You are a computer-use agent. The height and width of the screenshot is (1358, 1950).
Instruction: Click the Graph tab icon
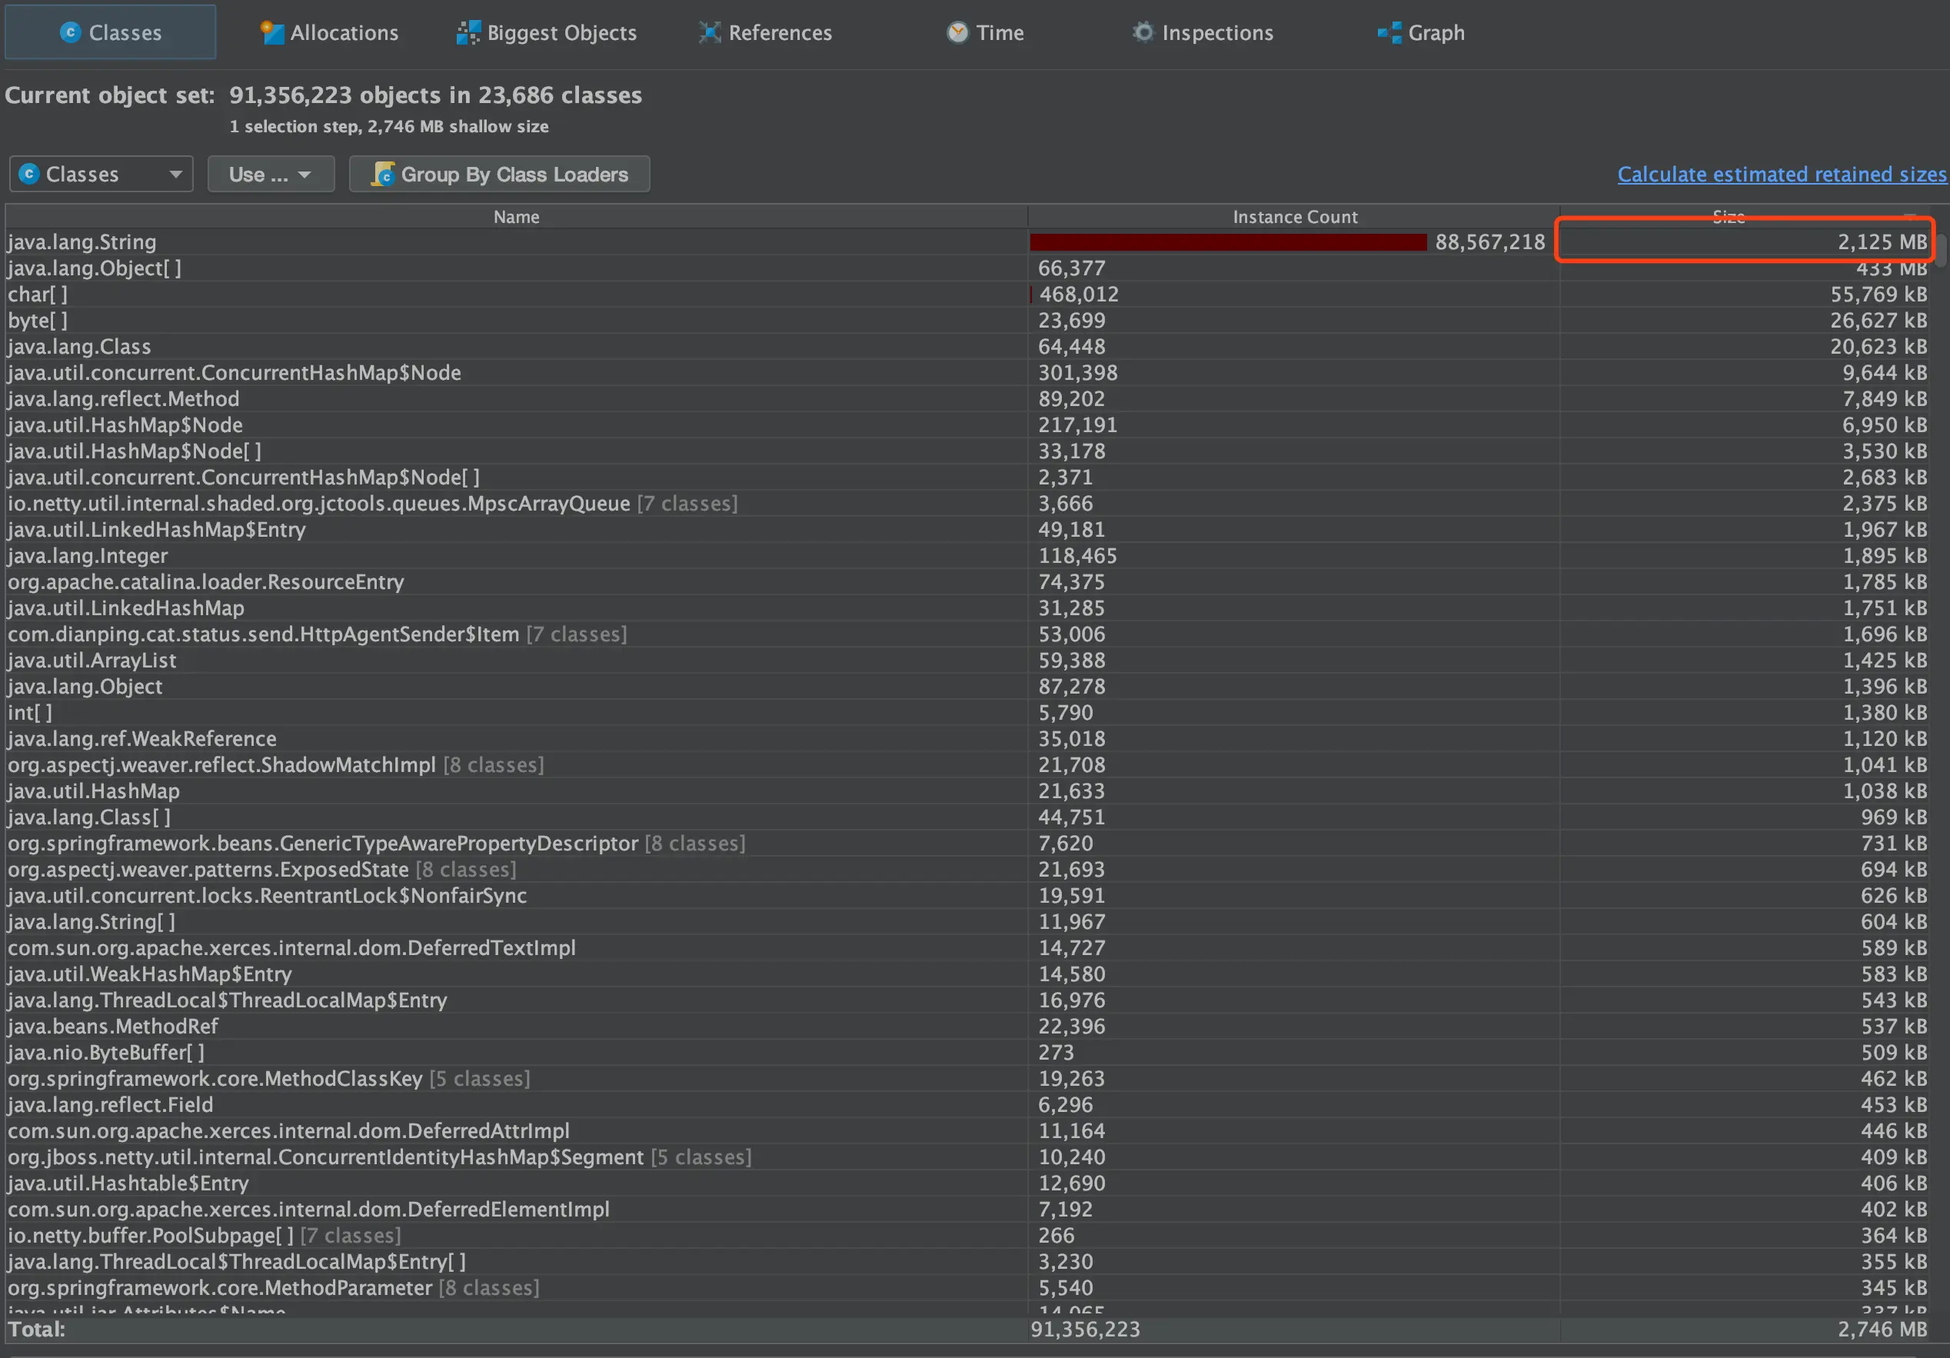click(1389, 32)
